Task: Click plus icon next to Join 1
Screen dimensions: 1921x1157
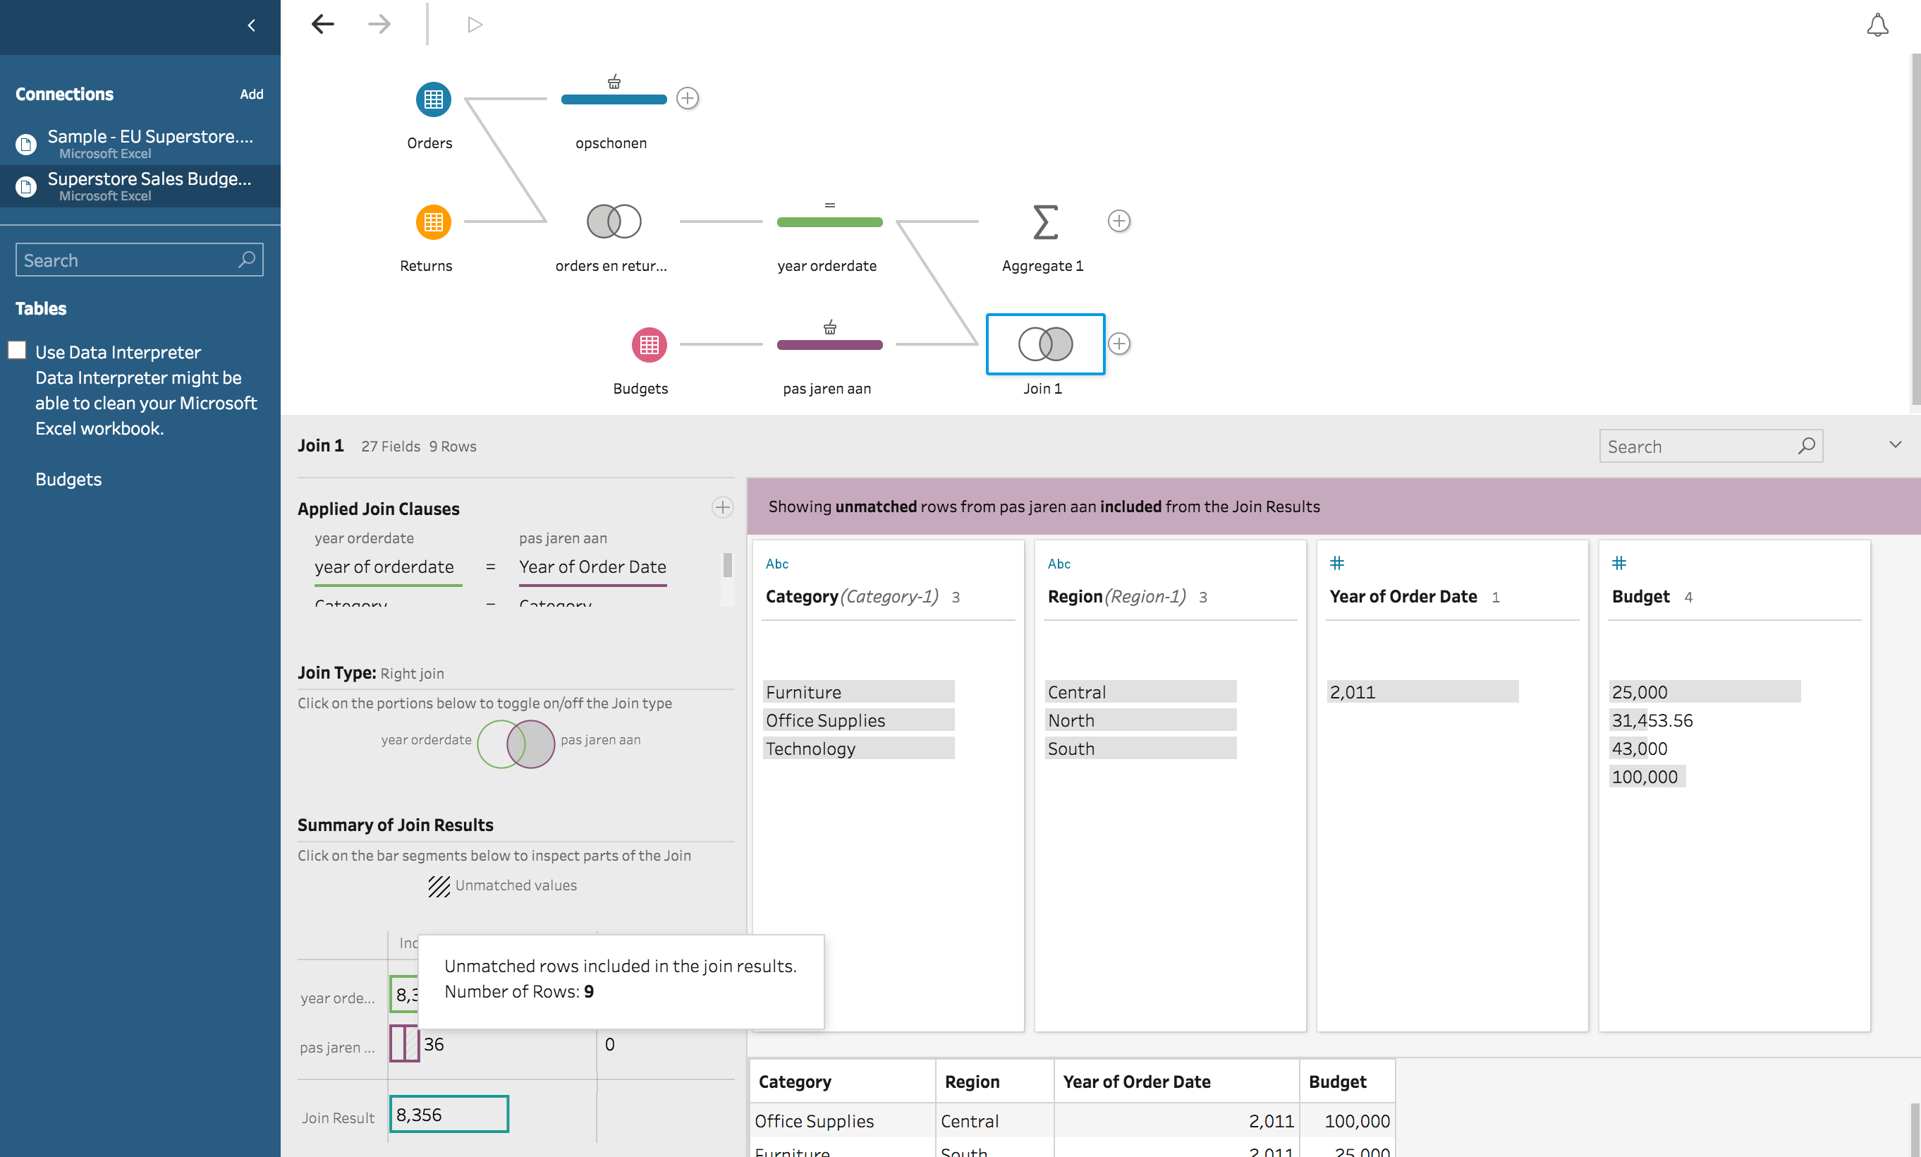Action: [x=1119, y=344]
